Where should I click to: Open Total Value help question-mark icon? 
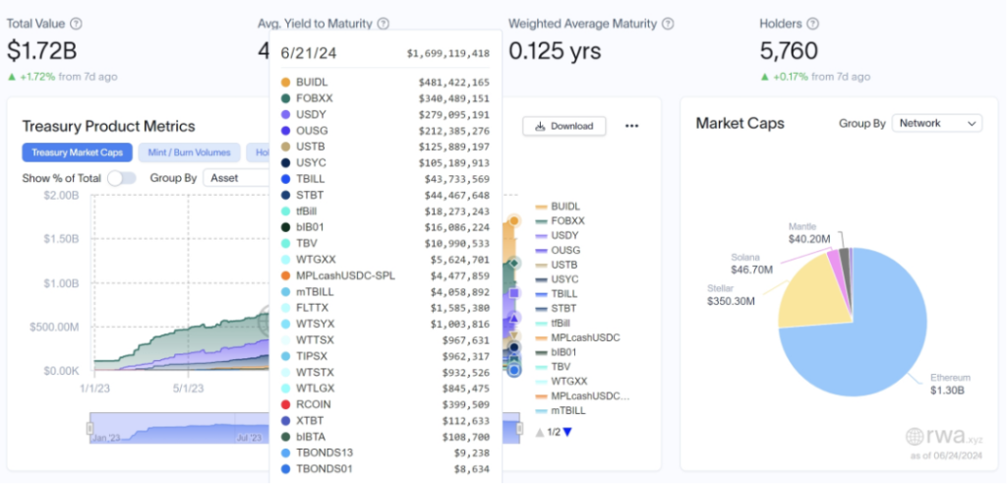76,24
